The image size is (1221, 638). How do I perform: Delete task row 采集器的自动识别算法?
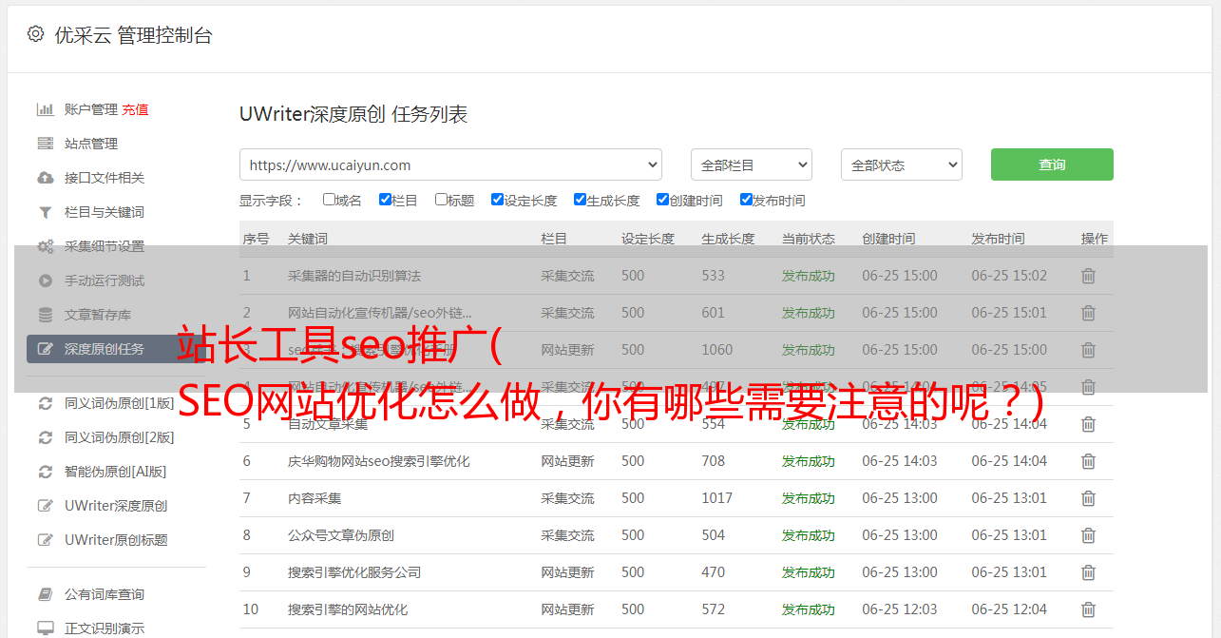point(1088,276)
